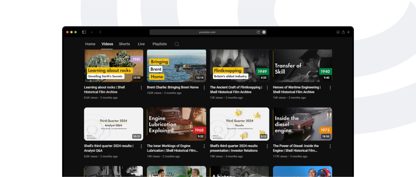Open the Playlists tab

[x=160, y=44]
